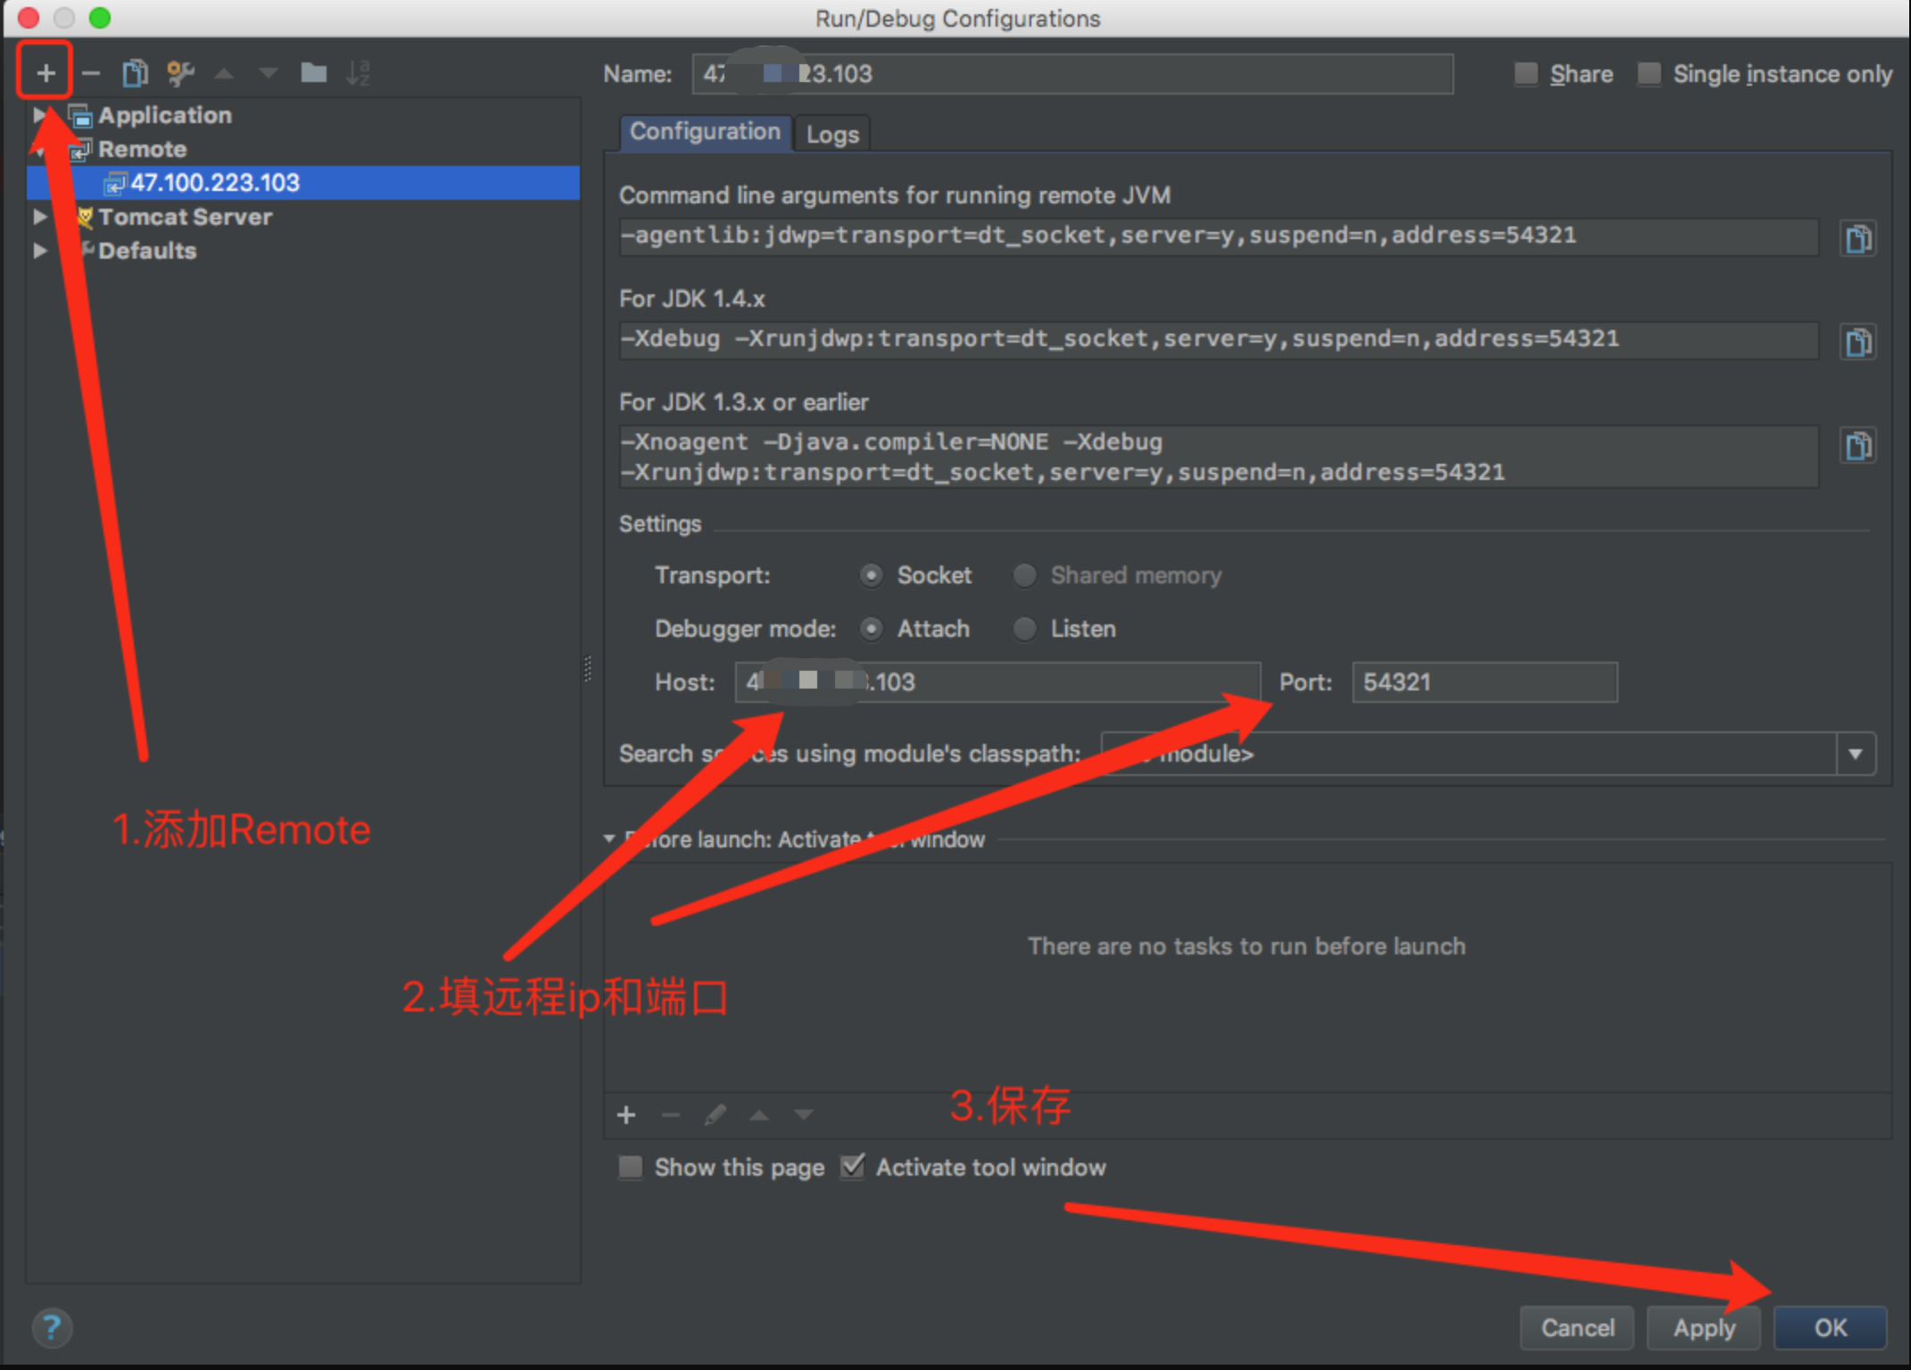1911x1370 pixels.
Task: Uncheck Activate tool window
Action: tap(853, 1167)
